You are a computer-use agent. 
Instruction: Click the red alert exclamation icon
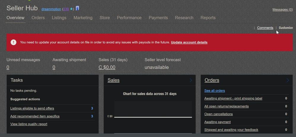(13, 42)
